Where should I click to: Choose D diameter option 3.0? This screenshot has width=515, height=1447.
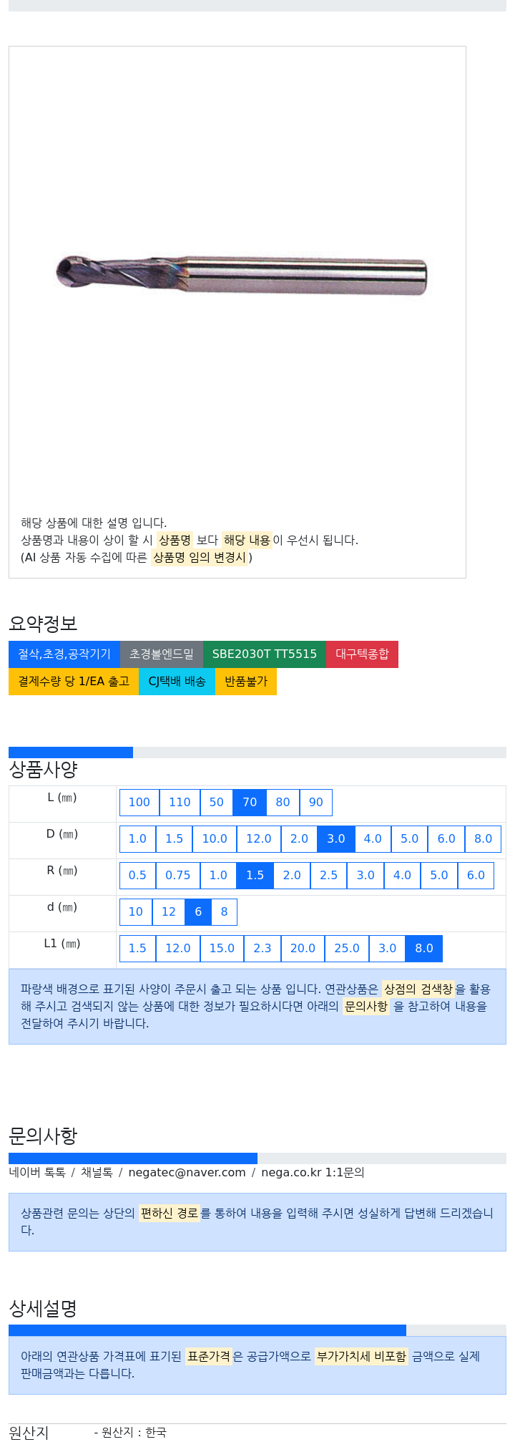(x=336, y=839)
